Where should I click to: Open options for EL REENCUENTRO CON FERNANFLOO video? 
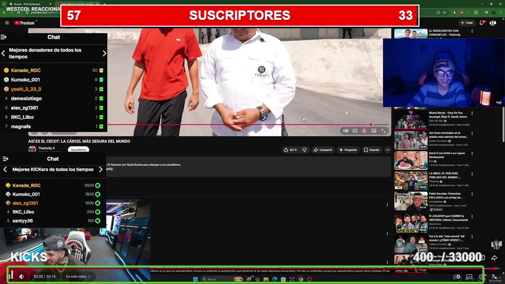(472, 31)
